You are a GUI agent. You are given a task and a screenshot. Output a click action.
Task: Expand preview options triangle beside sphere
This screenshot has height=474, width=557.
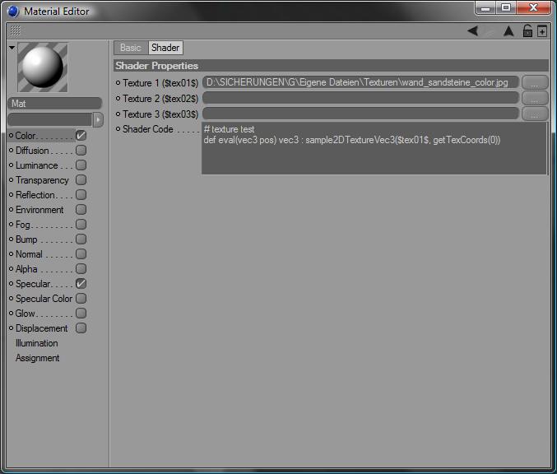[12, 47]
